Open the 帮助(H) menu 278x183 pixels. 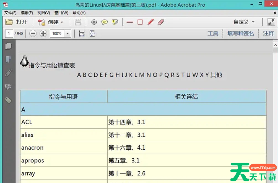point(79,13)
